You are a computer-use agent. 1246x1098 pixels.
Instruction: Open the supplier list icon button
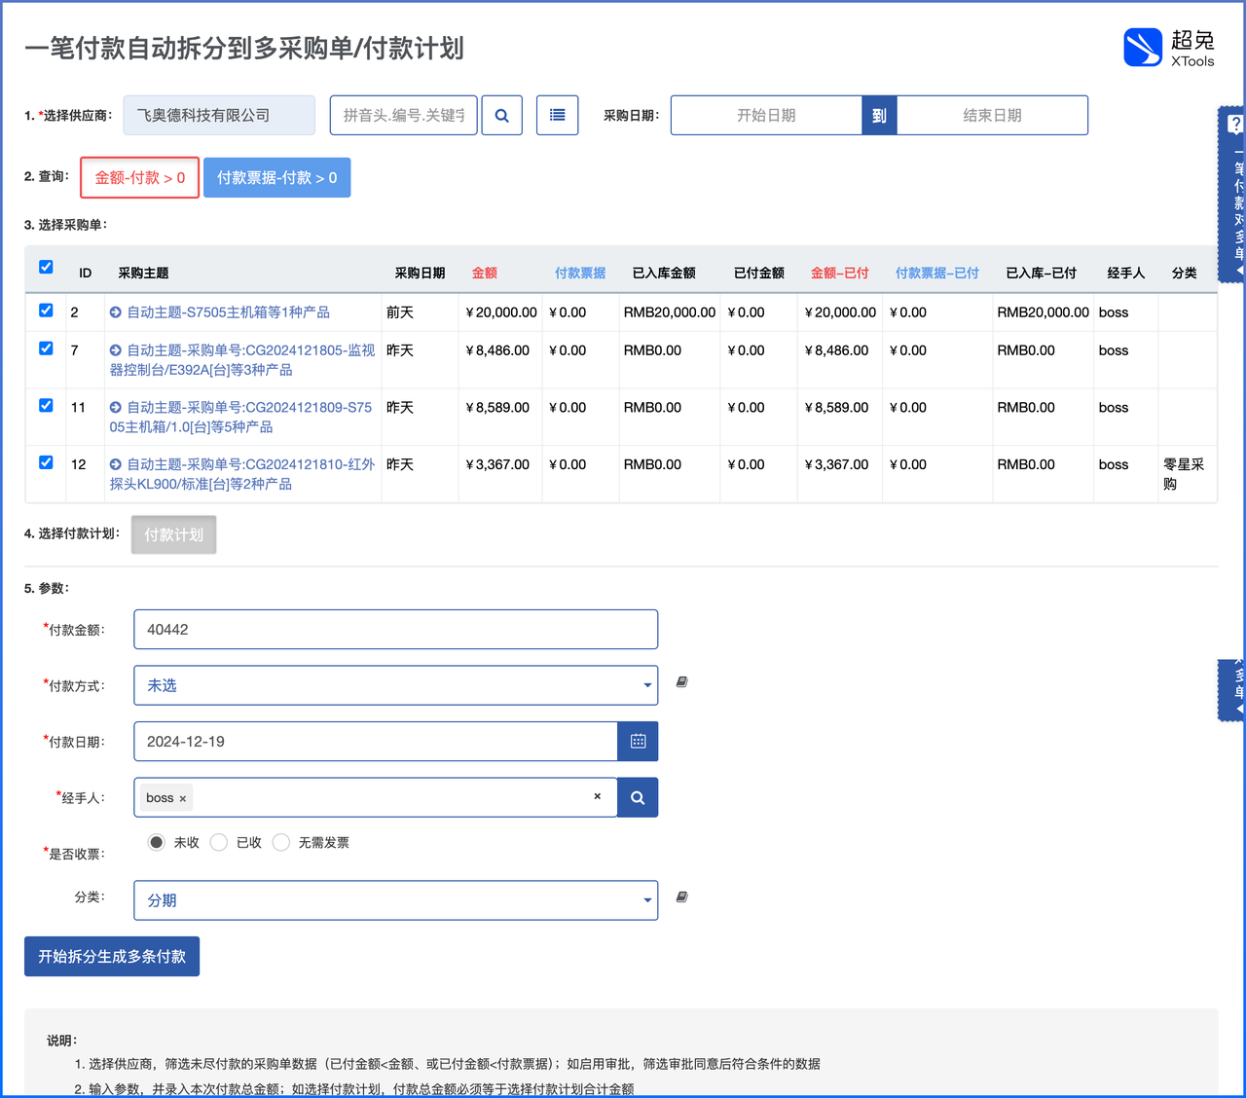[558, 115]
